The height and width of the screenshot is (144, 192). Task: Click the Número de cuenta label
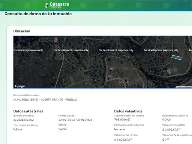pyautogui.click(x=24, y=116)
